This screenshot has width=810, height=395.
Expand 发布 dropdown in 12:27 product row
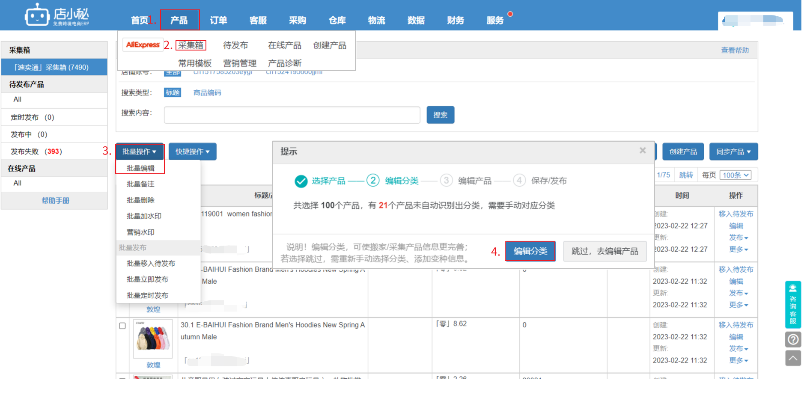point(738,238)
